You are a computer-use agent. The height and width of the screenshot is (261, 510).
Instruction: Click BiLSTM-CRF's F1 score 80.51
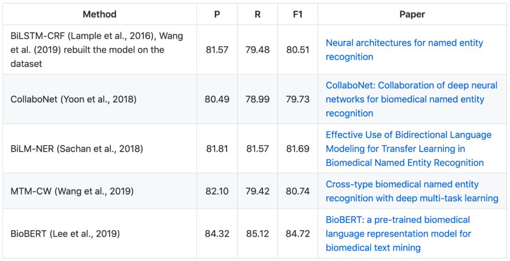(297, 49)
